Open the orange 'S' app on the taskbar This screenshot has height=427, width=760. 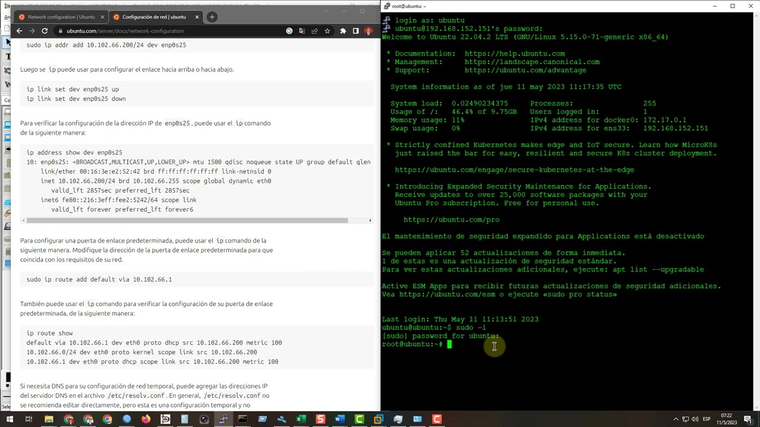coord(321,419)
